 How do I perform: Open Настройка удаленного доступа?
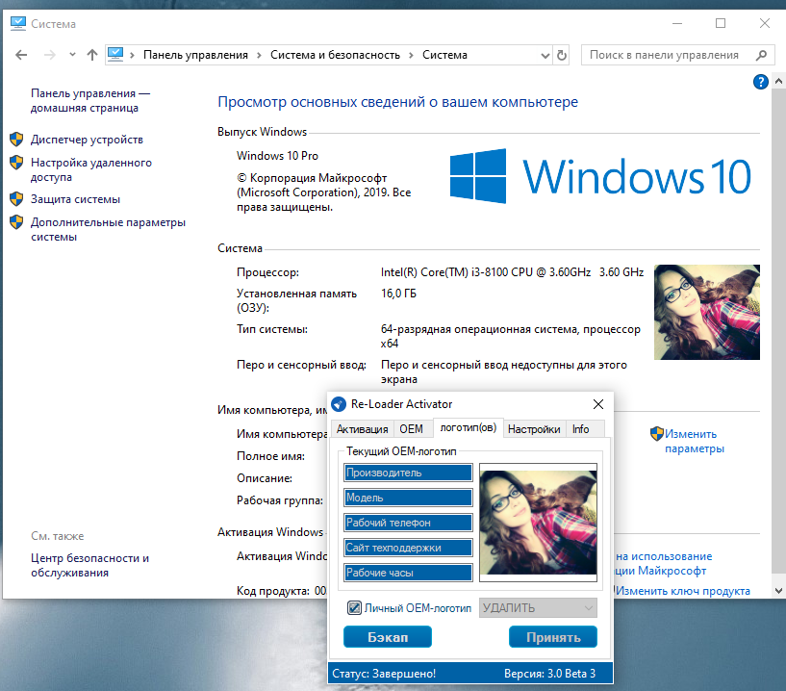pyautogui.click(x=90, y=169)
